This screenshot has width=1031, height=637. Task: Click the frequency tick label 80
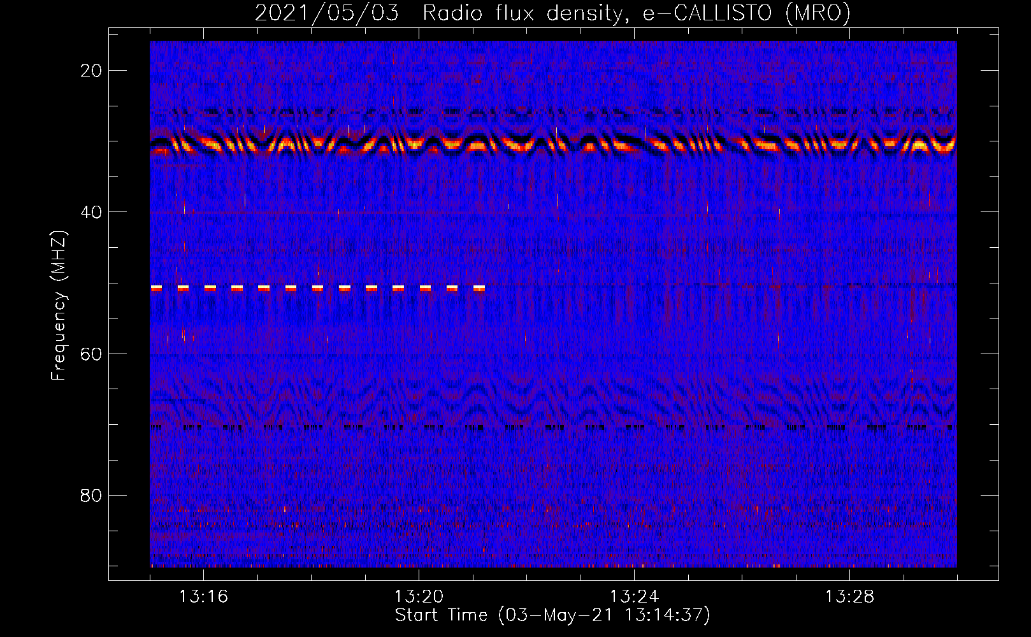pyautogui.click(x=92, y=495)
